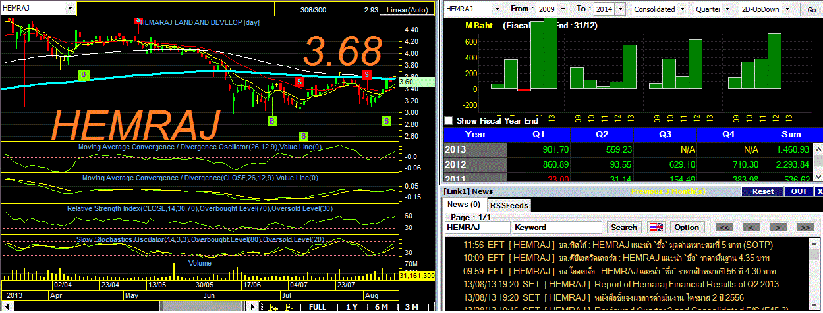The width and height of the screenshot is (823, 313).
Task: Open the 10:09 EFT news with 4.35
Action: 615,258
